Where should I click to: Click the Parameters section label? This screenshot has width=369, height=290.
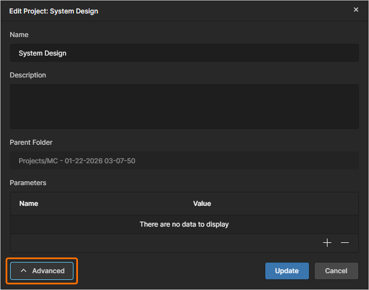[27, 183]
